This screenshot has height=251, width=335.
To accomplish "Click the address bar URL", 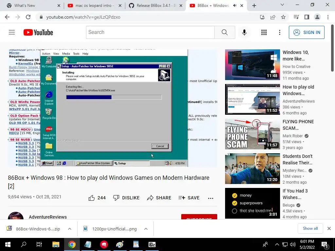I will [x=83, y=17].
